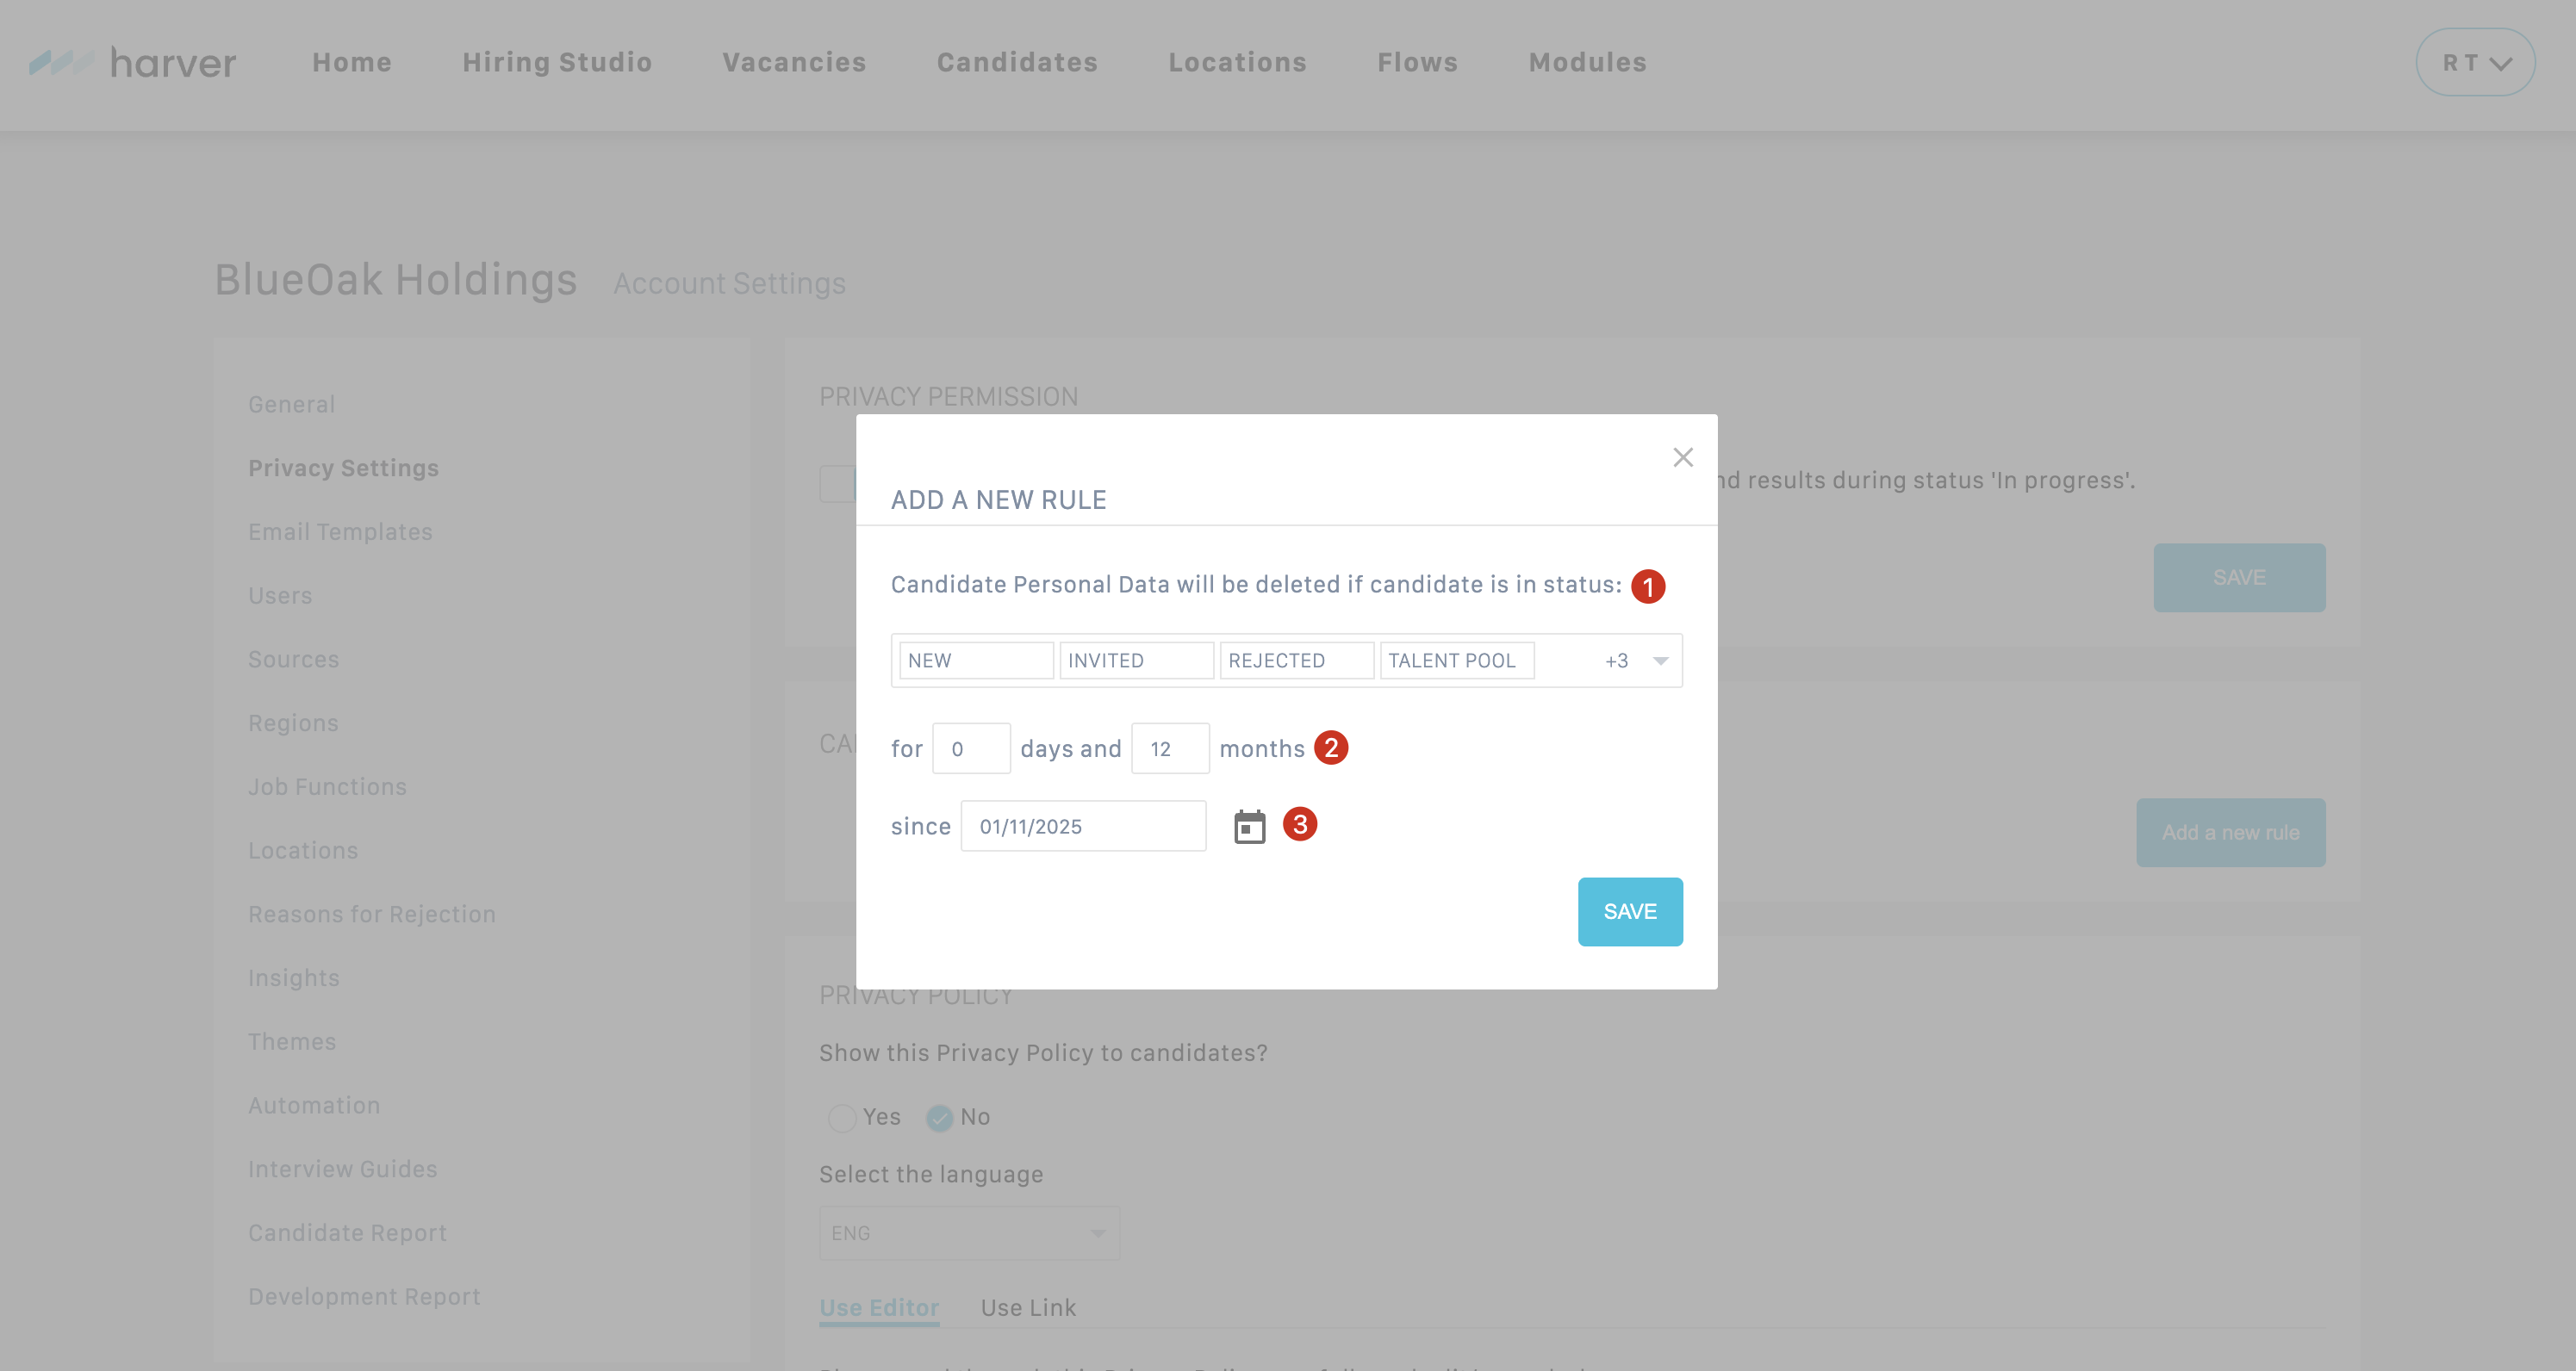
Task: Click the red badge number 2
Action: coord(1330,748)
